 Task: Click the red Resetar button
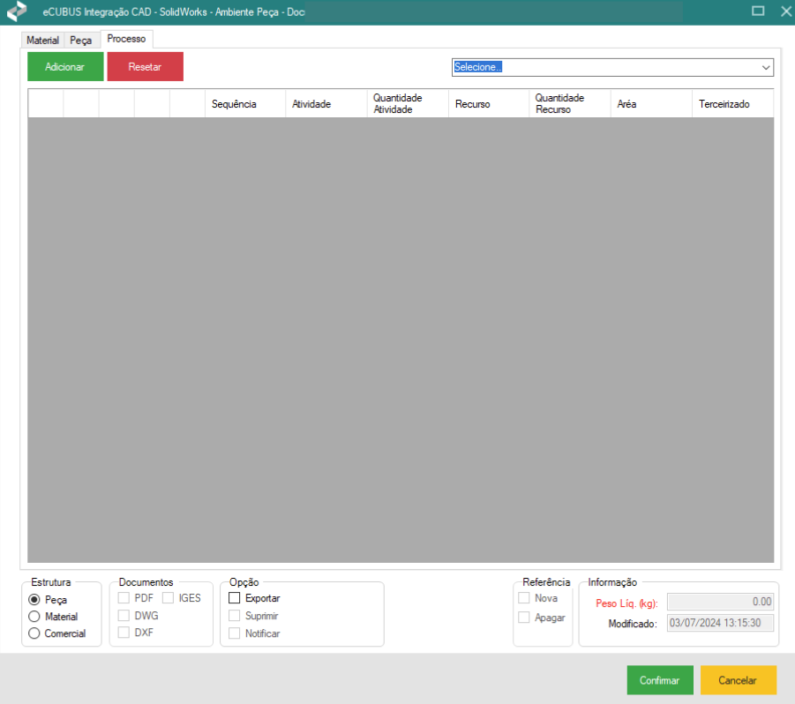[145, 67]
